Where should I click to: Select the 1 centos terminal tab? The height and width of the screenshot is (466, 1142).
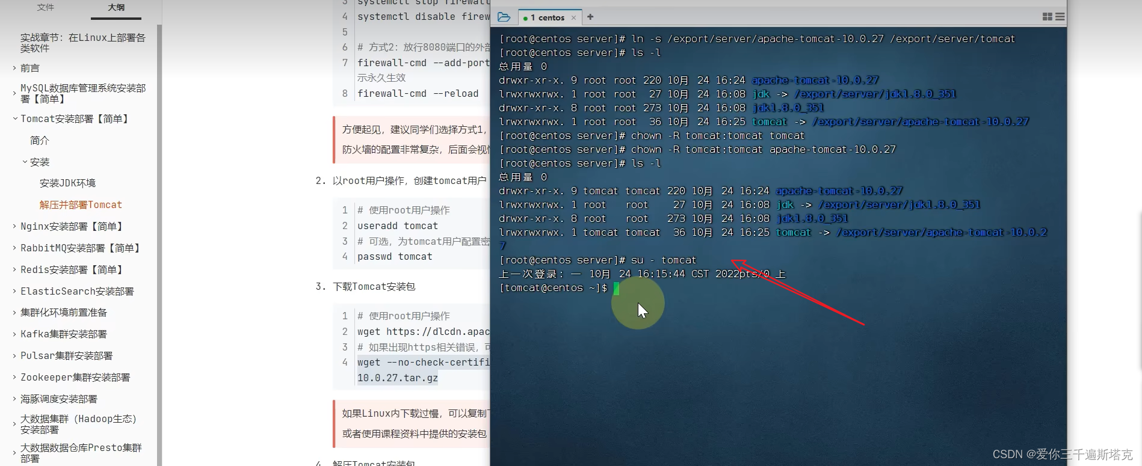547,18
